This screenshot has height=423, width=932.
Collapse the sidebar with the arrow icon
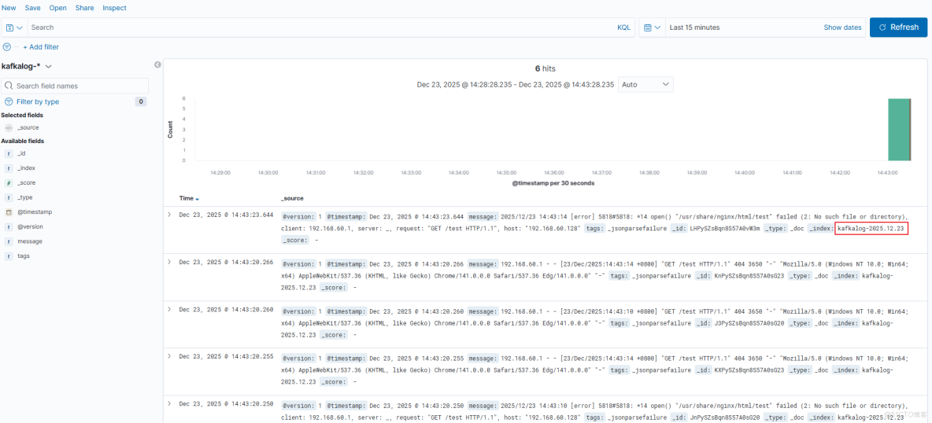coord(157,64)
